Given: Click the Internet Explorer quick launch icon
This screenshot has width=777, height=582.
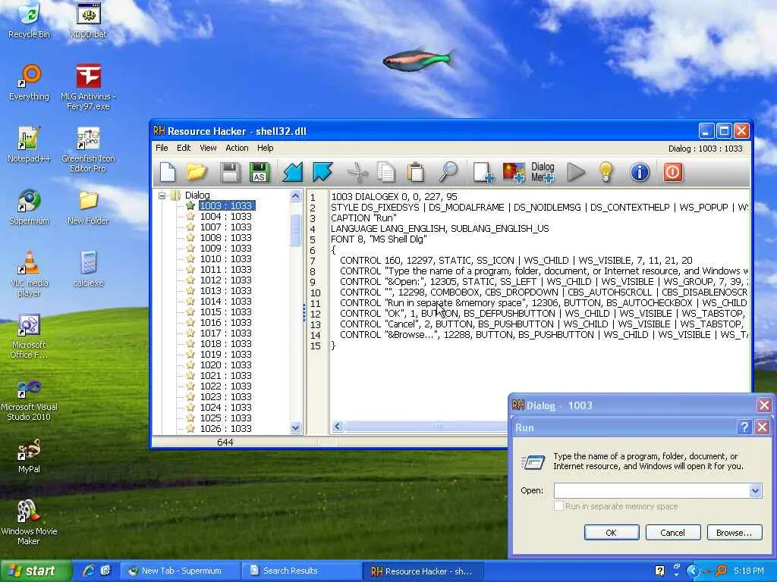Looking at the screenshot, I should [x=88, y=571].
